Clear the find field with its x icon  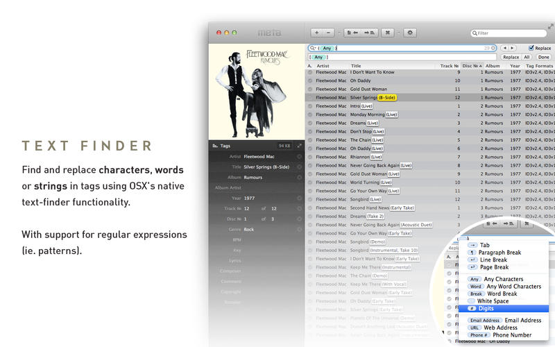click(x=493, y=48)
